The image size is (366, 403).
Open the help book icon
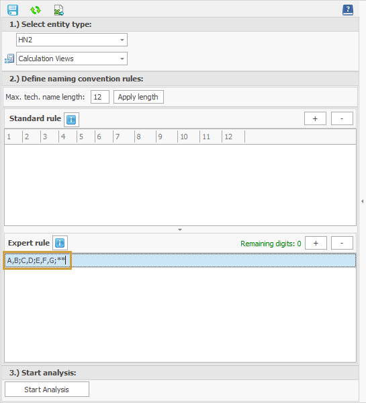pyautogui.click(x=348, y=10)
